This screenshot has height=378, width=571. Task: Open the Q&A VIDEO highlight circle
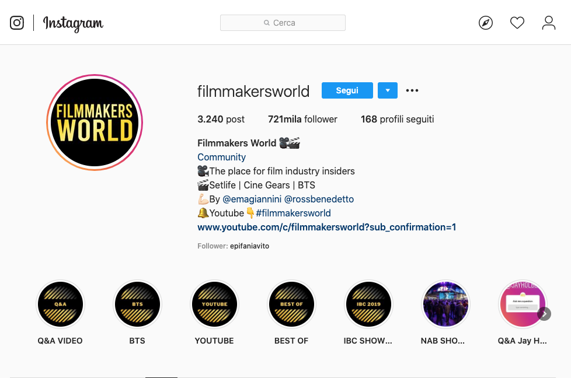61,304
